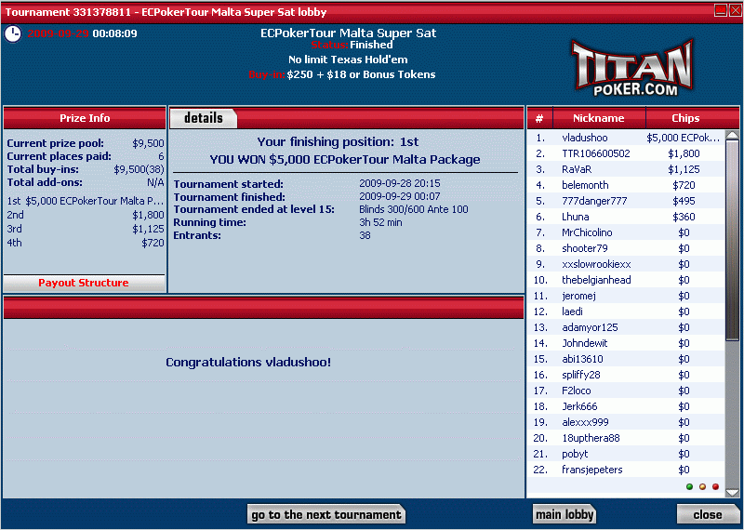Select player xxslowrookiexx row

626,264
